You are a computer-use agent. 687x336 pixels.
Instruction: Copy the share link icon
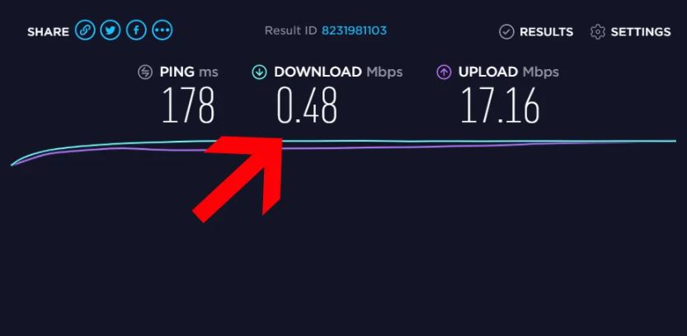85,30
